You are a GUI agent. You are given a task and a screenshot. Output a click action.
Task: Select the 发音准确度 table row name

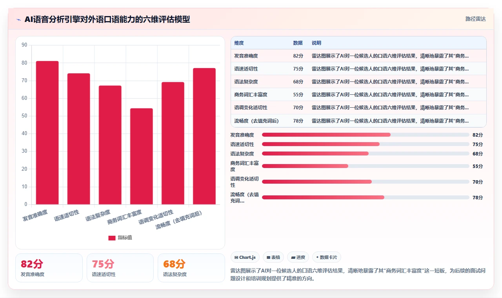point(246,56)
